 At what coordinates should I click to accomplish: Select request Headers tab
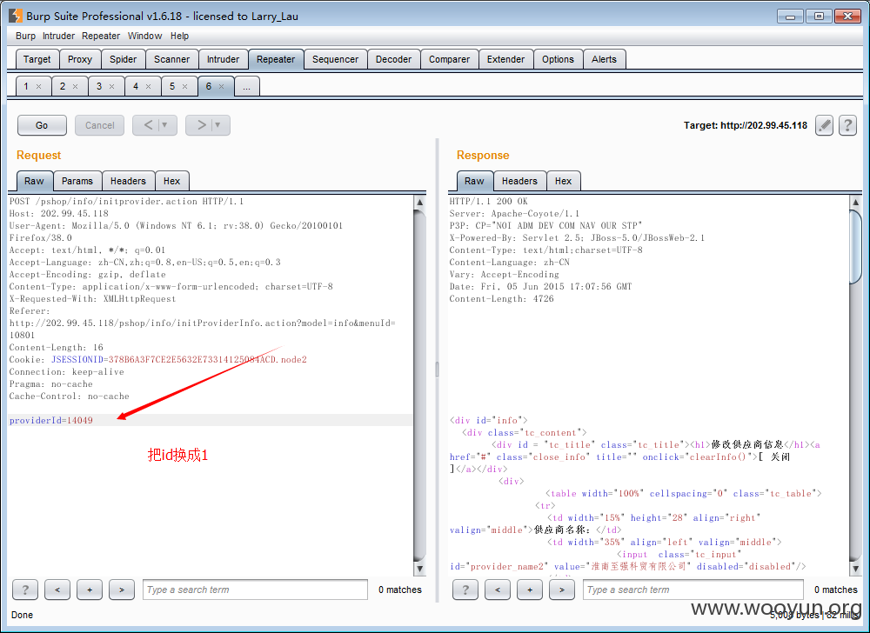pos(128,181)
